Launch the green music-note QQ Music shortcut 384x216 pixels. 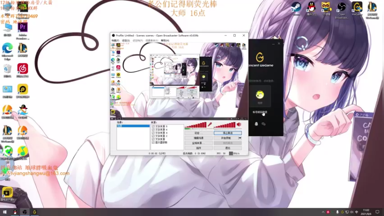[23, 153]
